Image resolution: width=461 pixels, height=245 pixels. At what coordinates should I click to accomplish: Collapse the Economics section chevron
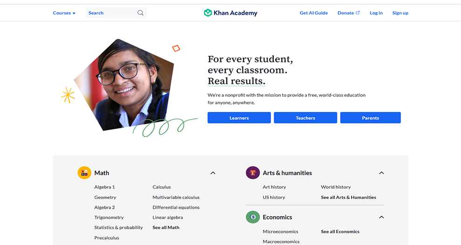click(x=381, y=217)
